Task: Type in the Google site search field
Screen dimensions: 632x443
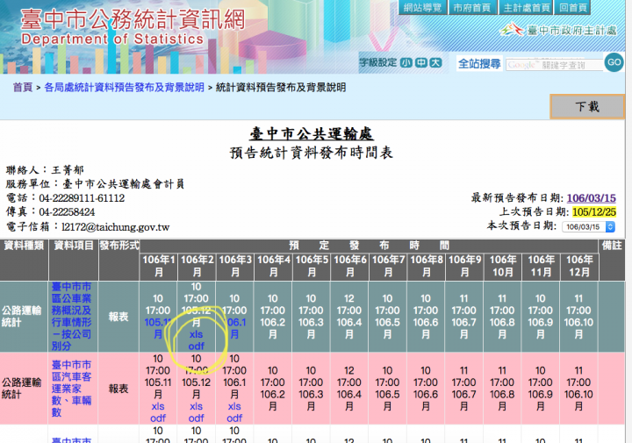Action: point(553,64)
